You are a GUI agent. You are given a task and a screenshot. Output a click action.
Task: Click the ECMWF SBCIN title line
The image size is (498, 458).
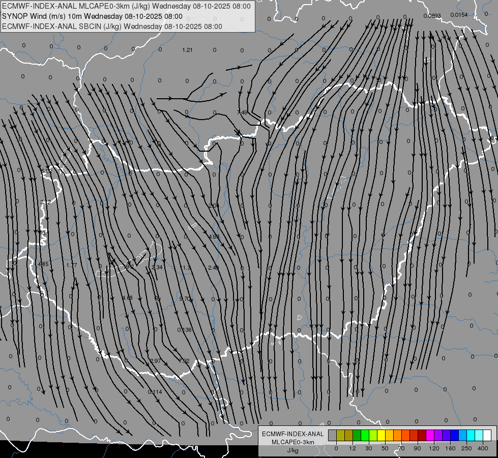(x=112, y=26)
